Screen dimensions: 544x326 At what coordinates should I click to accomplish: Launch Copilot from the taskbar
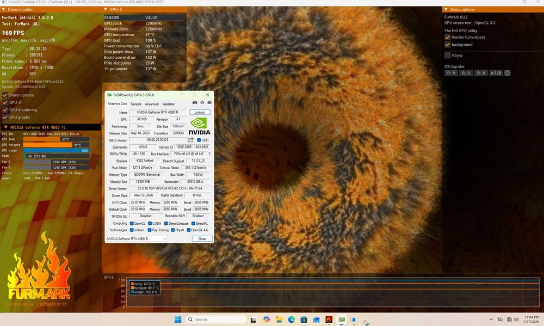point(267,319)
